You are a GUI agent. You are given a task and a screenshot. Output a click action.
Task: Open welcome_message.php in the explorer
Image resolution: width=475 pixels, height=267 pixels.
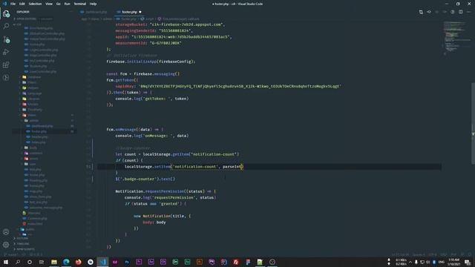pyautogui.click(x=46, y=208)
